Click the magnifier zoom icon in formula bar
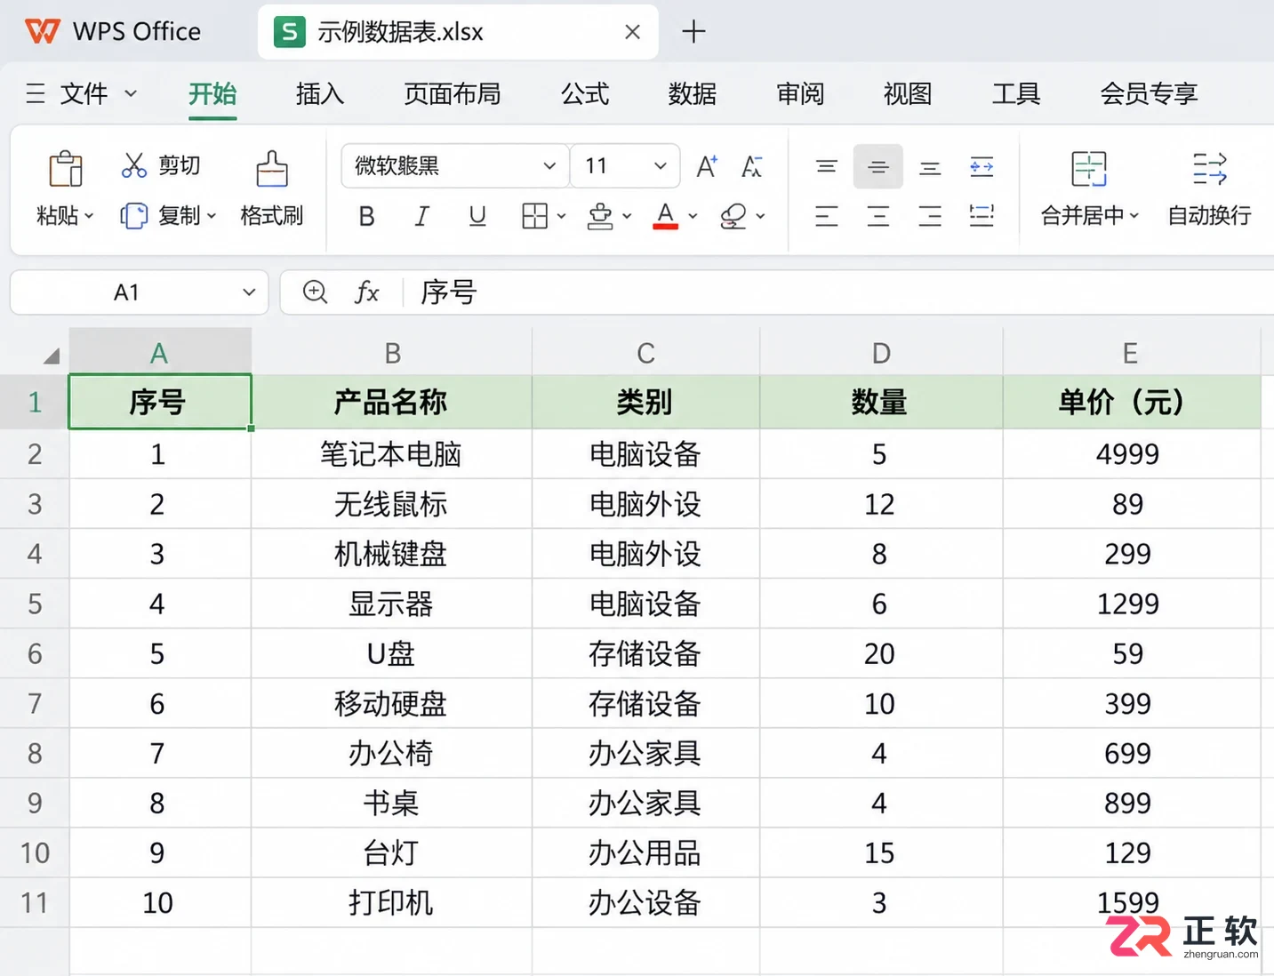Image resolution: width=1274 pixels, height=976 pixels. pyautogui.click(x=315, y=292)
